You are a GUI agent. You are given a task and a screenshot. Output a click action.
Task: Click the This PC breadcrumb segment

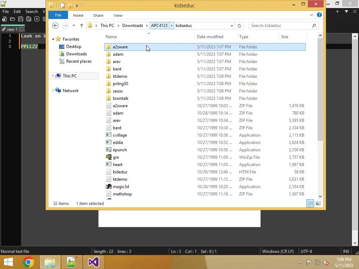(x=107, y=25)
